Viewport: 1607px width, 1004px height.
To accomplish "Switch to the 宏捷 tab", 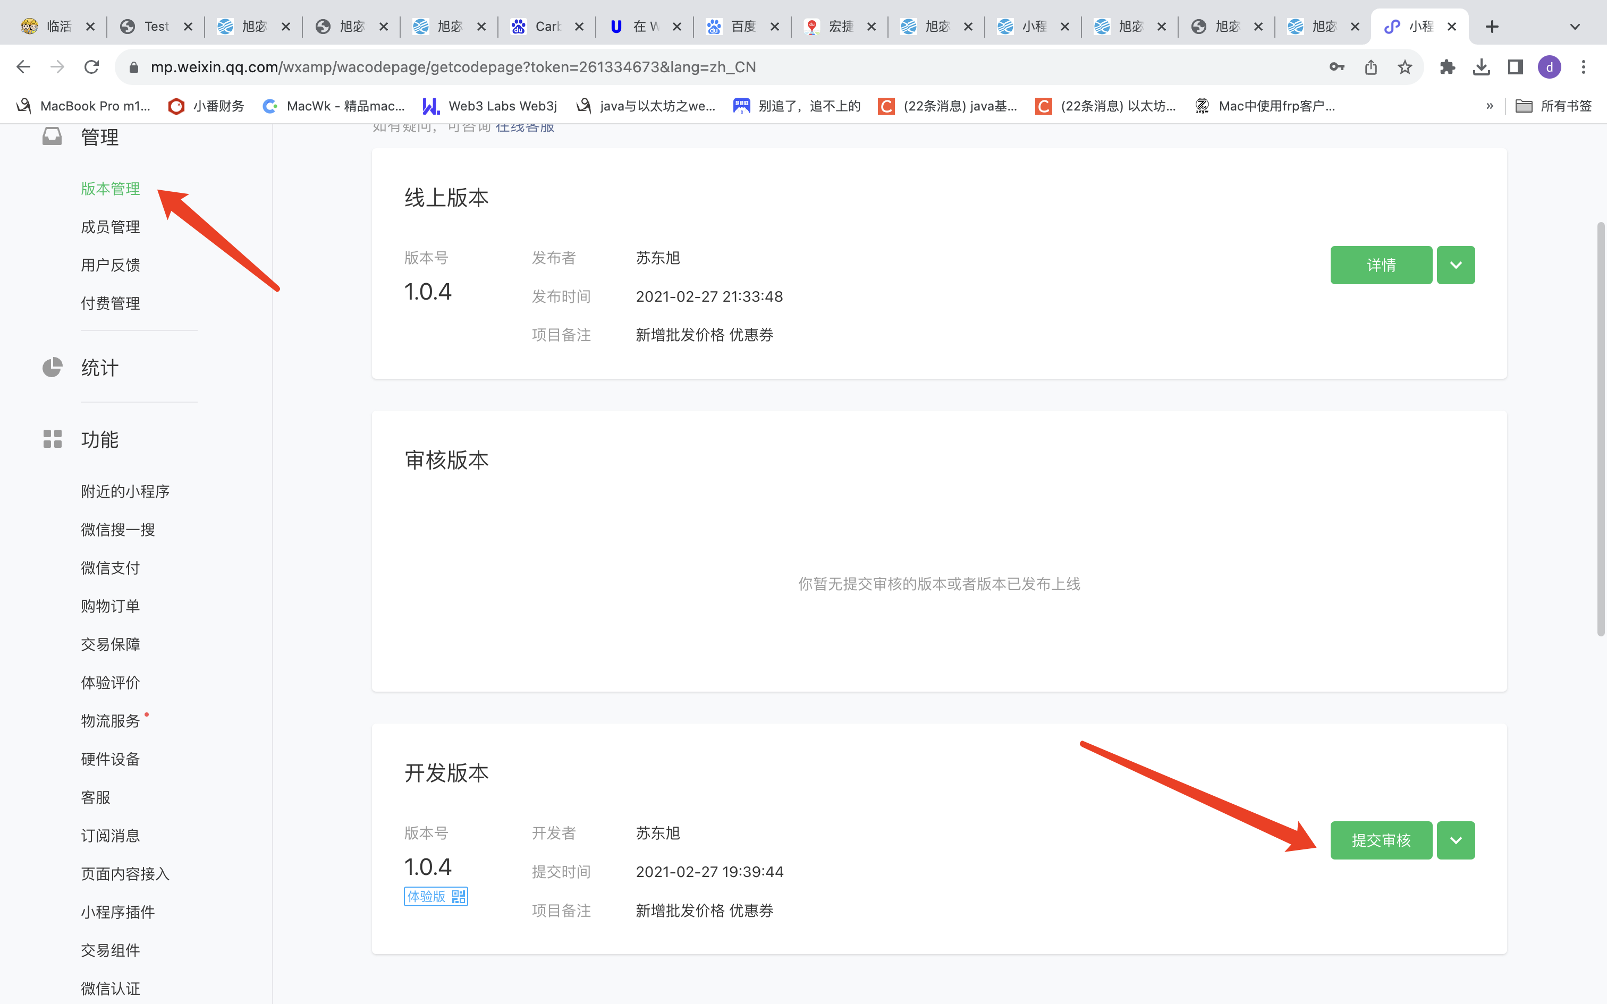I will point(840,27).
